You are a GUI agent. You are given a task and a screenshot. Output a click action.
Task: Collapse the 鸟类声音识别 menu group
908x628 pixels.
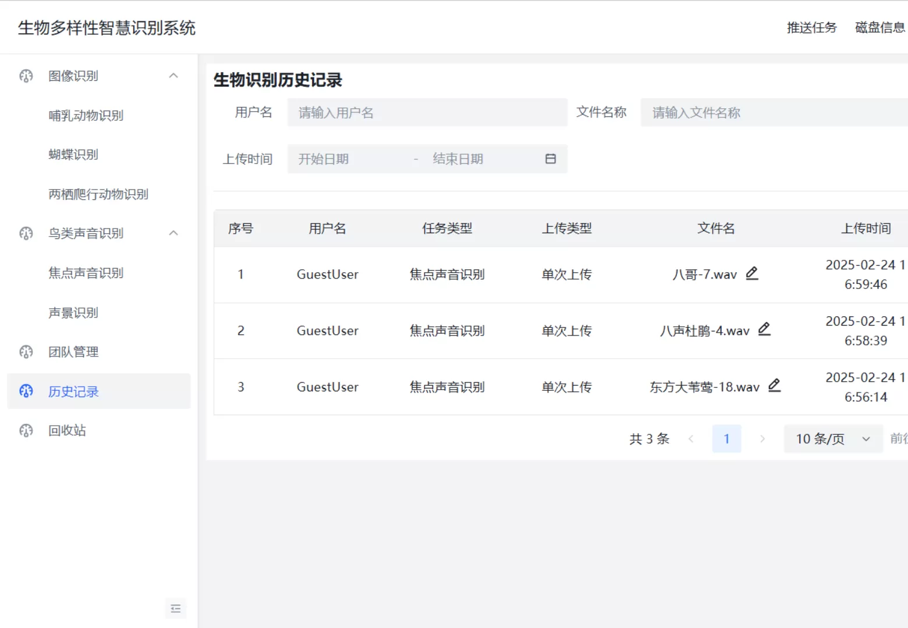(173, 233)
